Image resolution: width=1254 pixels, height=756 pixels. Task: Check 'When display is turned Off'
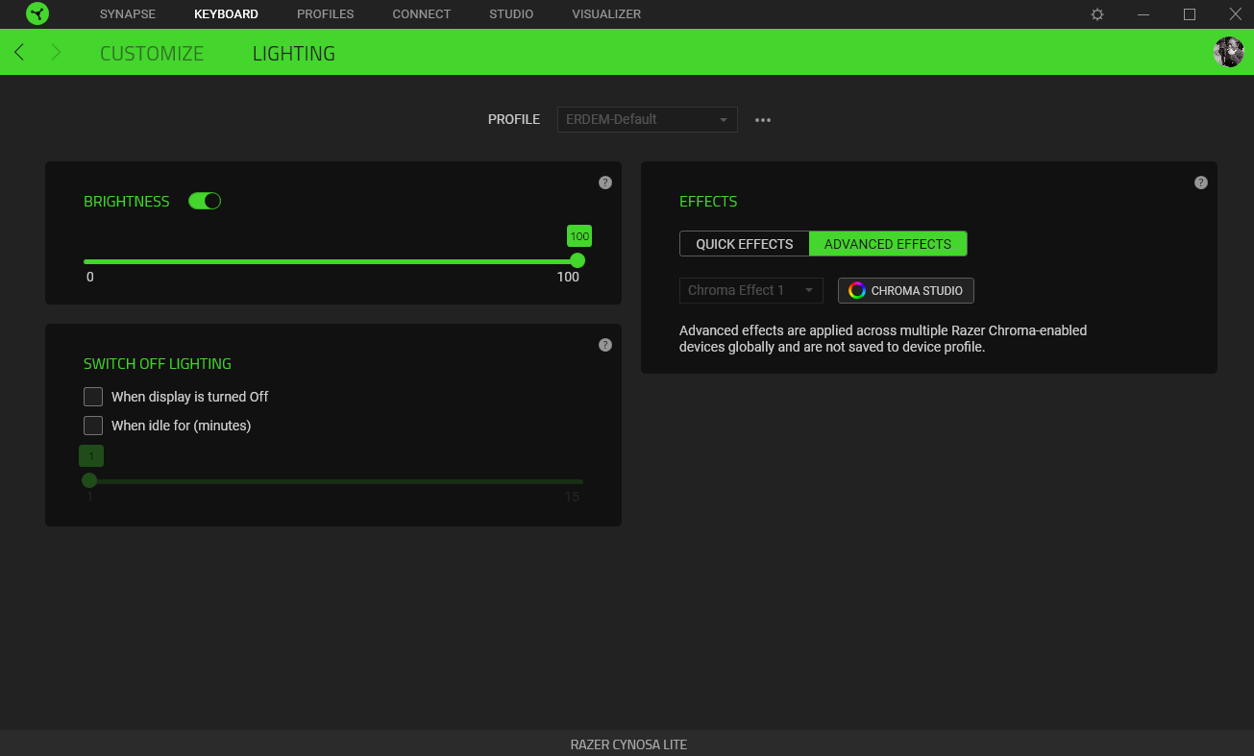(93, 397)
